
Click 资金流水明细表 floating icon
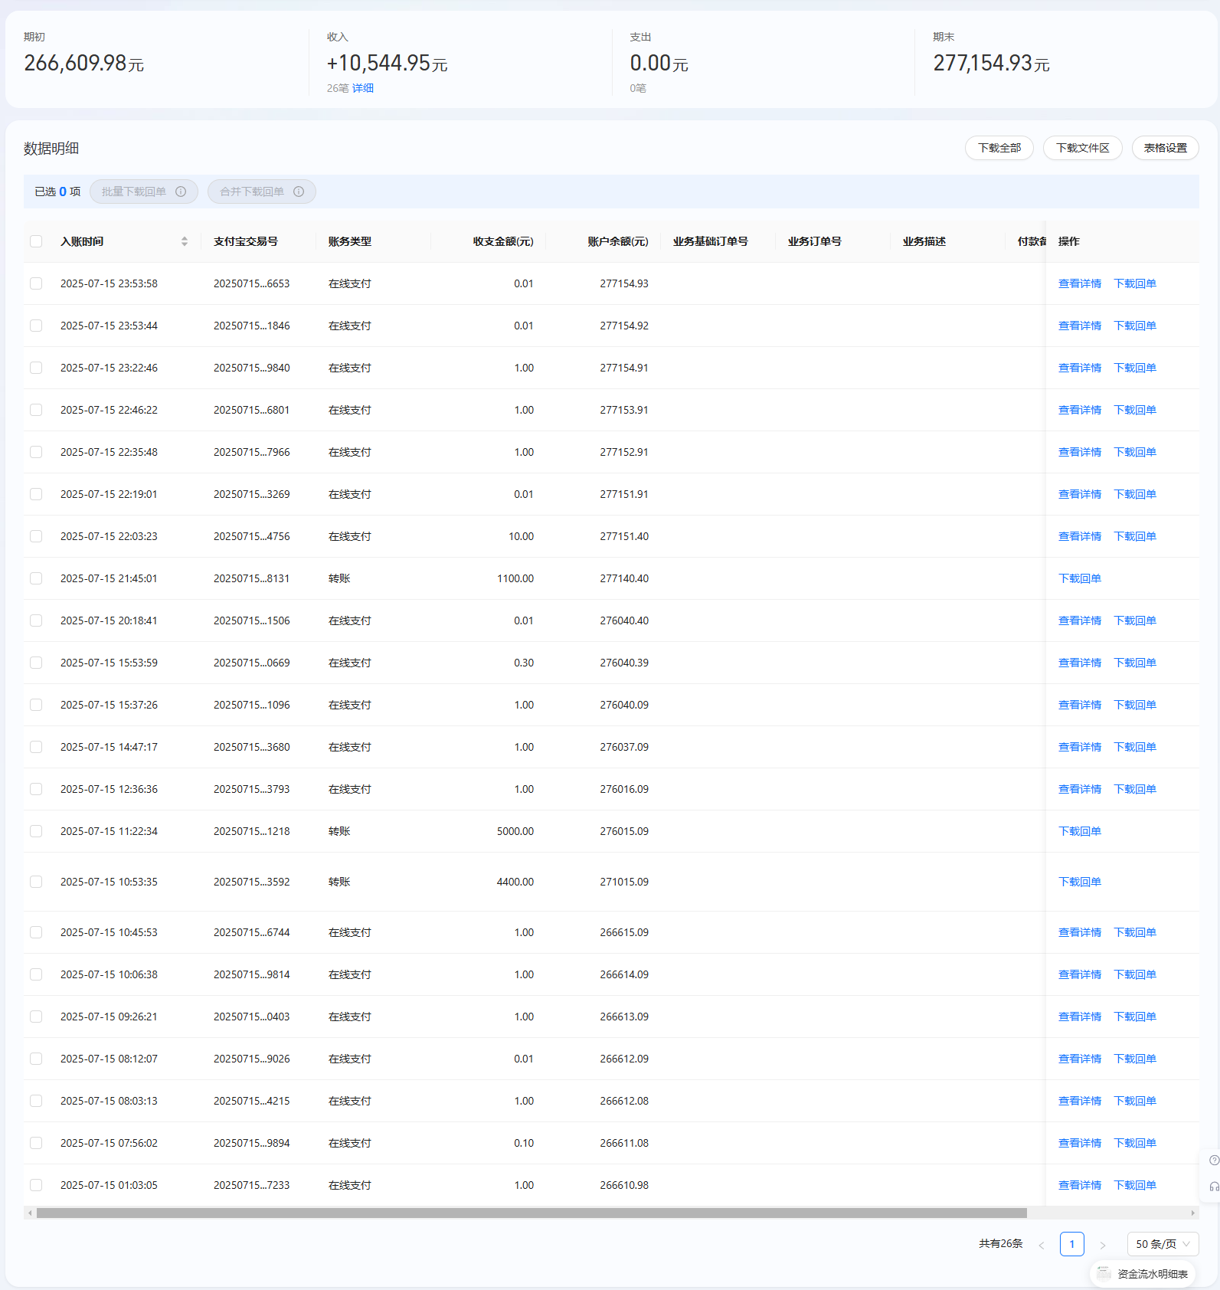coord(1143,1274)
